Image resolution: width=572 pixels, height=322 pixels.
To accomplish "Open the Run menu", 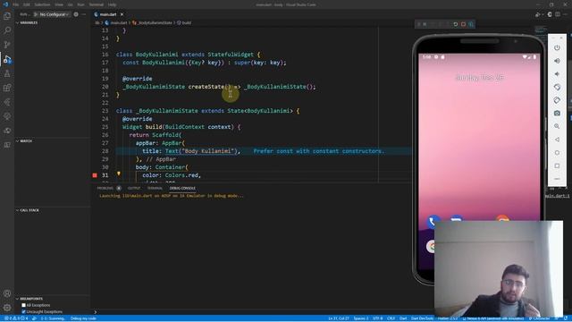I will coord(81,4).
